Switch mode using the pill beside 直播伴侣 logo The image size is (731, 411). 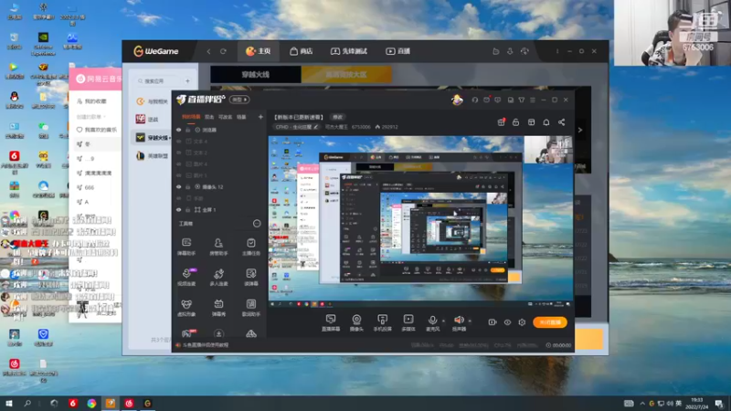coord(239,100)
